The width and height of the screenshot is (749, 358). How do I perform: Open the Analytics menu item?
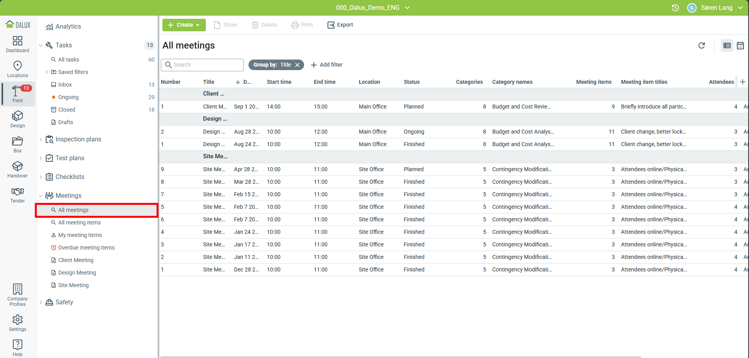pyautogui.click(x=68, y=27)
